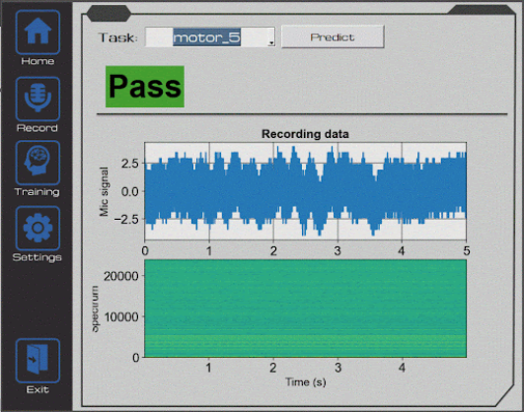Click the Predict button
The image size is (524, 412).
(333, 36)
